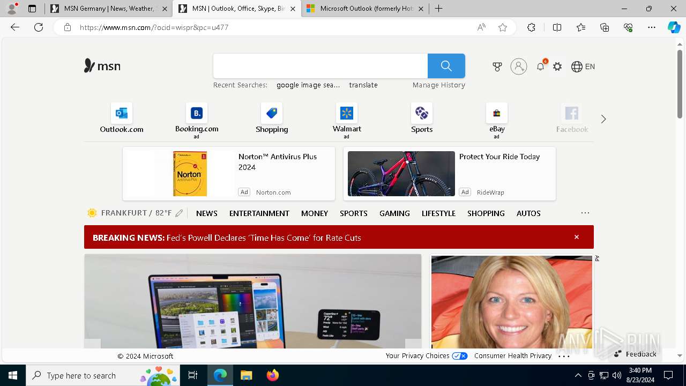Screen dimensions: 686x386
Task: Open a new browser tab
Action: pos(438,9)
